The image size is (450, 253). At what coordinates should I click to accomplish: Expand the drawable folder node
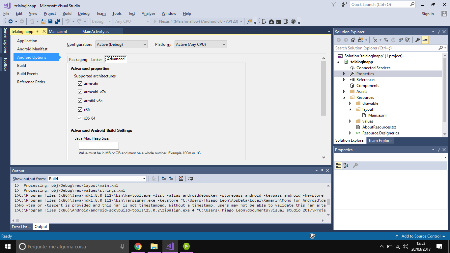pos(350,103)
